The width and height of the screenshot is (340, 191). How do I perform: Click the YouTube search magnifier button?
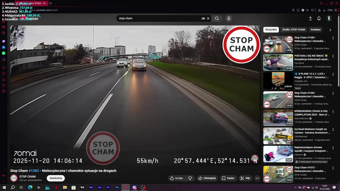217,18
